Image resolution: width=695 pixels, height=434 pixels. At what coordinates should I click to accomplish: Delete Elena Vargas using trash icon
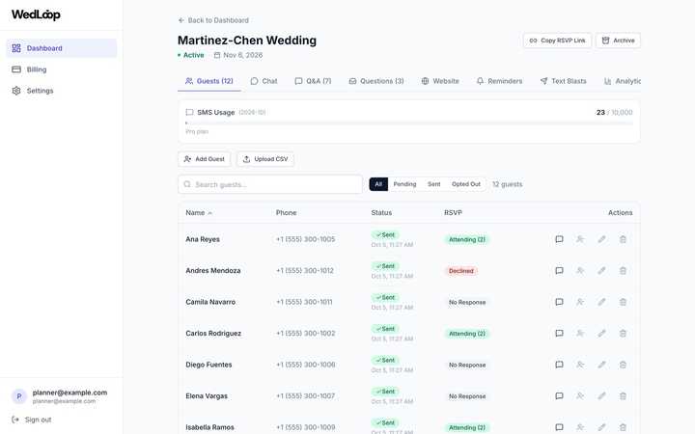tap(623, 396)
